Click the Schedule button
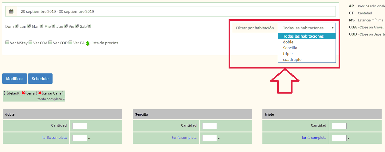Image resolution: width=385 pixels, height=152 pixels. [x=40, y=79]
